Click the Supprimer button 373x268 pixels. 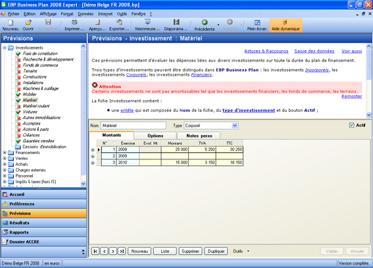[x=190, y=251]
